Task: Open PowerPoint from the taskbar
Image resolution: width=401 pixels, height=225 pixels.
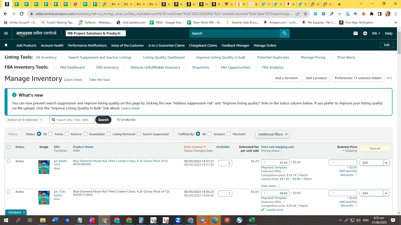Action: pos(227,220)
